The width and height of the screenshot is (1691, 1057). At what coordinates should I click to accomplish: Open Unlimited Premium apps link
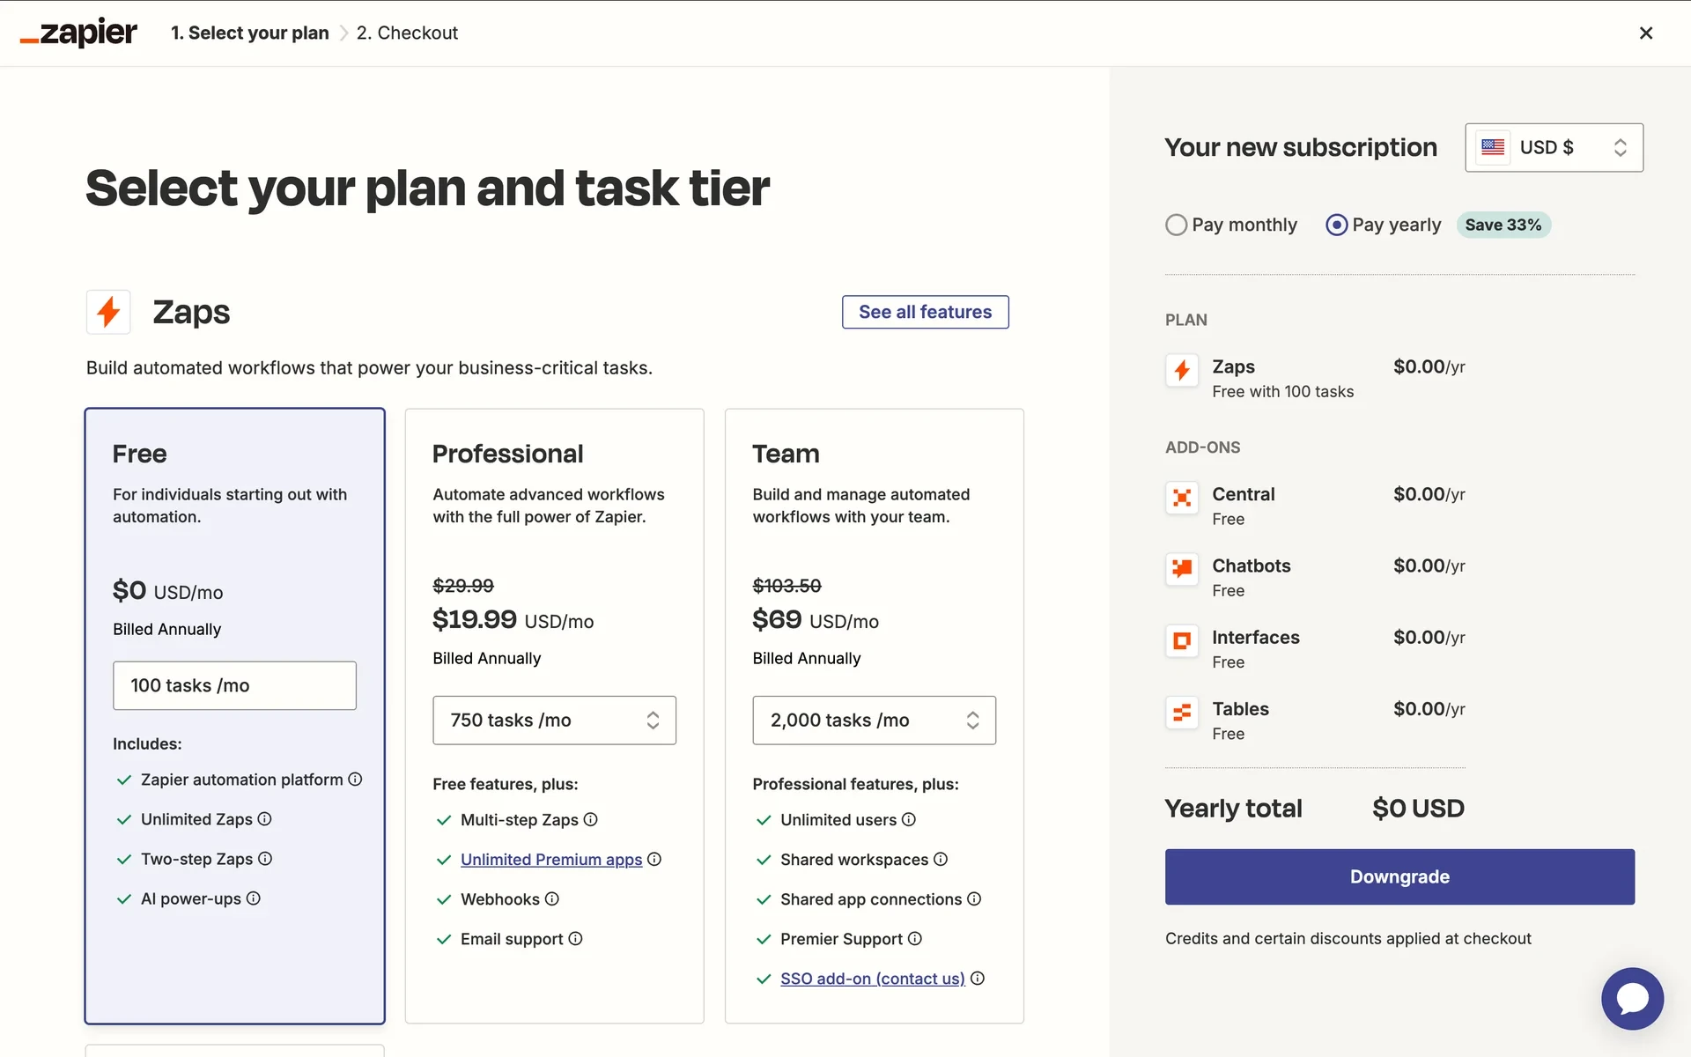(x=551, y=860)
